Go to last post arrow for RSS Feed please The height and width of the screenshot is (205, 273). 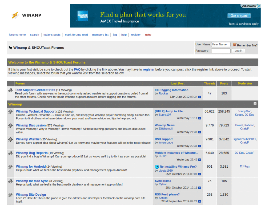pyautogui.click(x=199, y=201)
